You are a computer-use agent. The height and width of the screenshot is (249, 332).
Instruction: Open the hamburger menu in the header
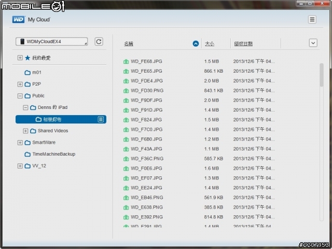click(312, 20)
